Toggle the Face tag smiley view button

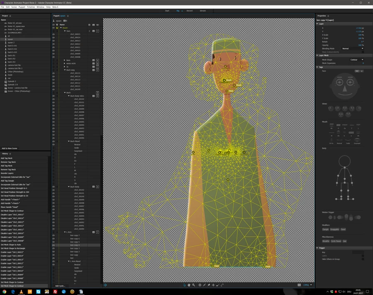[x=361, y=71]
